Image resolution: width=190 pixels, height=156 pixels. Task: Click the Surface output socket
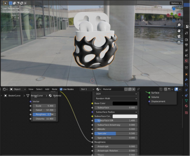click(149, 93)
